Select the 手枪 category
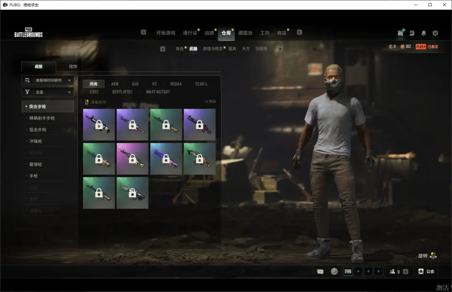This screenshot has width=452, height=292. 33,176
